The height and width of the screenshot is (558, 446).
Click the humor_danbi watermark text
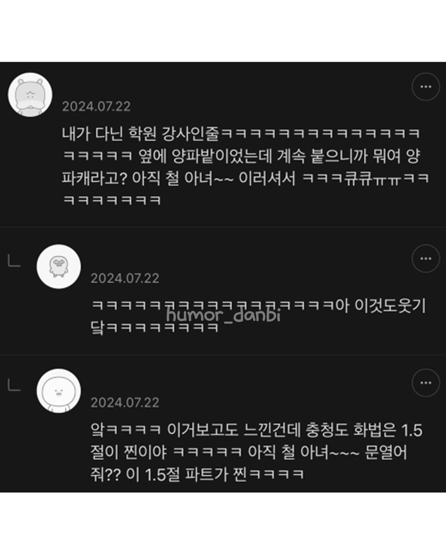(223, 315)
